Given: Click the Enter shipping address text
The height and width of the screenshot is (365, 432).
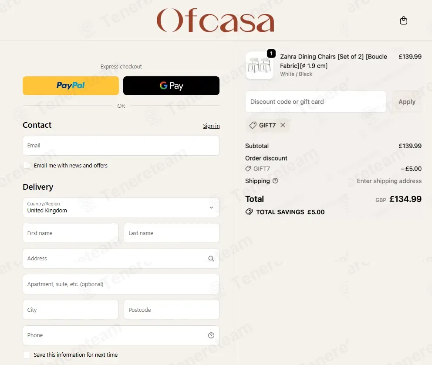Looking at the screenshot, I should coord(389,181).
